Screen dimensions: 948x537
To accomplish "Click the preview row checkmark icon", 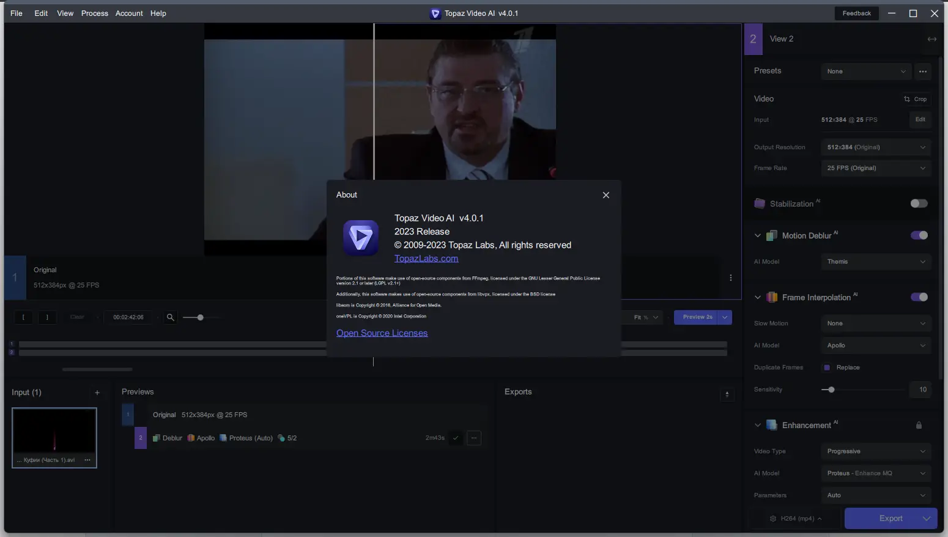I will 456,438.
